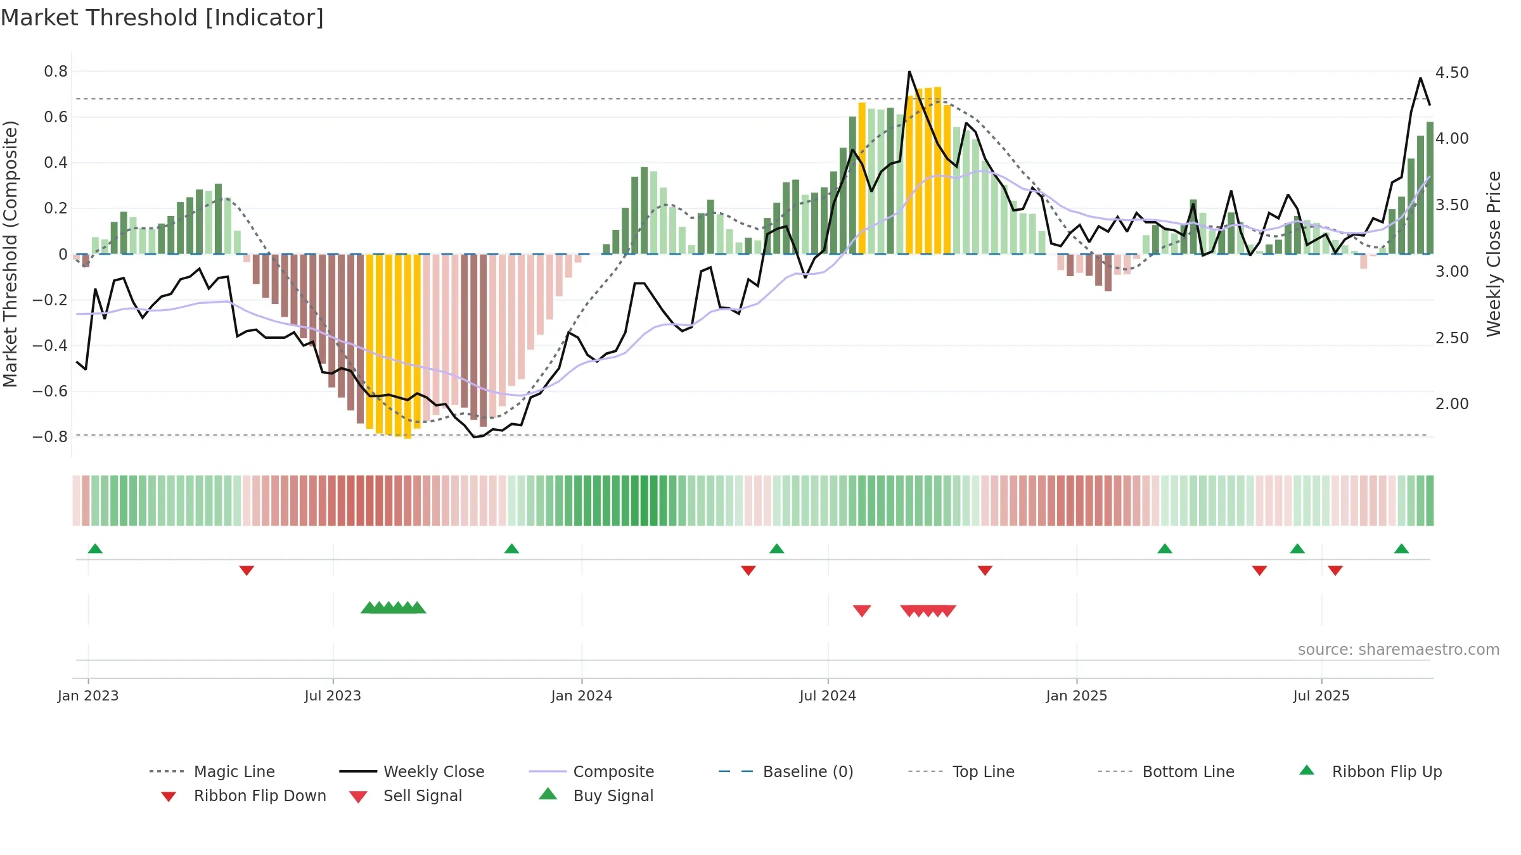Click the green Buy Signal legend triangle
Viewport: 1521px width, 855px height.
(548, 794)
